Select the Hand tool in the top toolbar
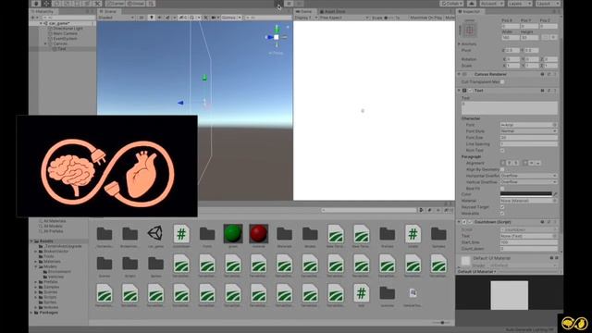The image size is (592, 333). point(36,4)
